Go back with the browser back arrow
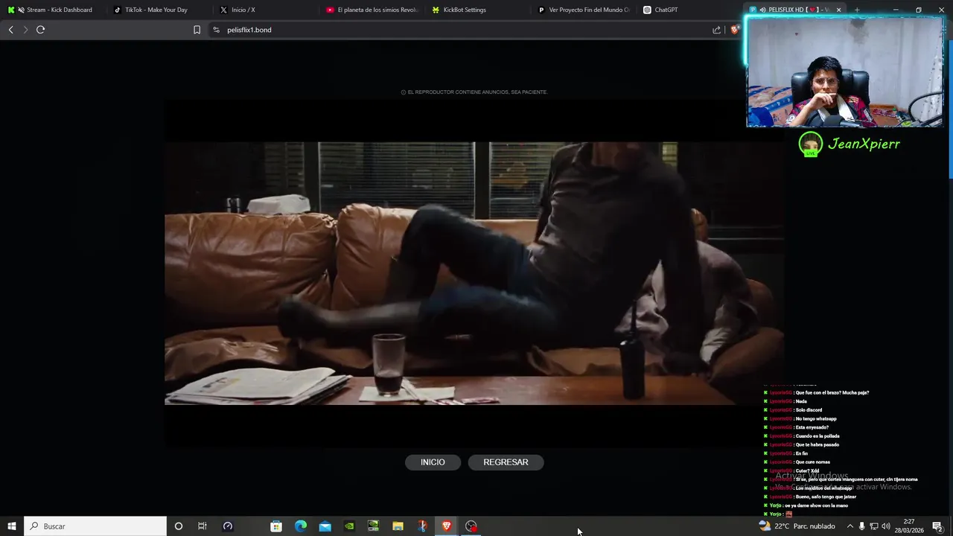The height and width of the screenshot is (536, 953). [x=10, y=30]
